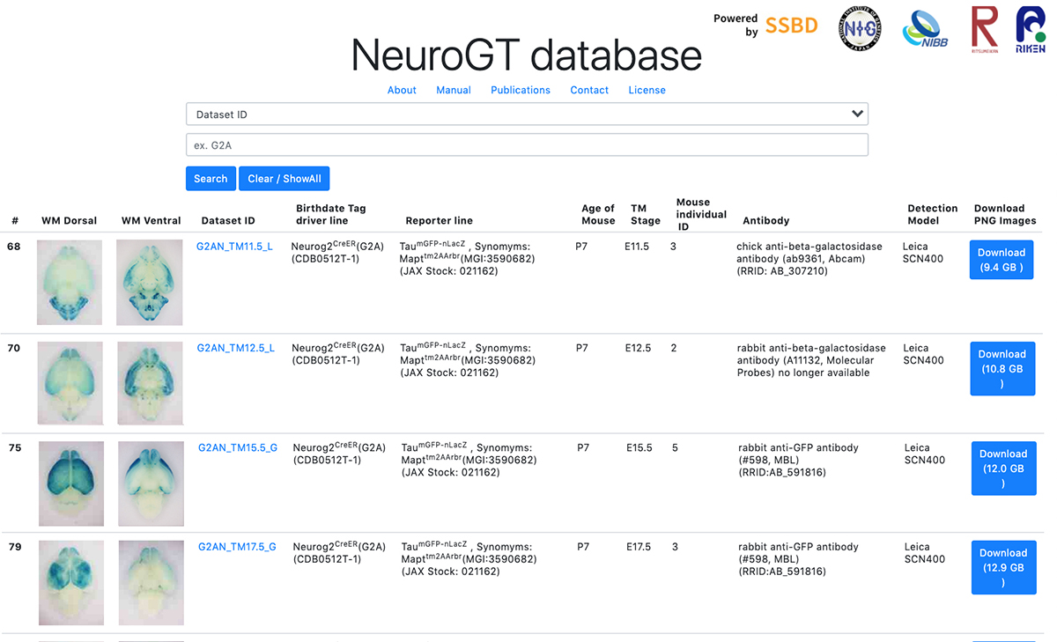The height and width of the screenshot is (642, 1057).
Task: Open the About page
Action: click(x=402, y=90)
